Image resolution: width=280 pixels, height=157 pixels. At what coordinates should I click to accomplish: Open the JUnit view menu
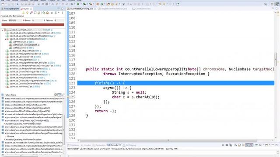tap(62, 13)
